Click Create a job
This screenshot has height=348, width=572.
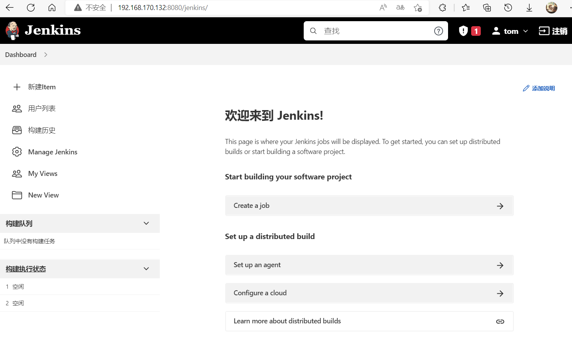[370, 206]
